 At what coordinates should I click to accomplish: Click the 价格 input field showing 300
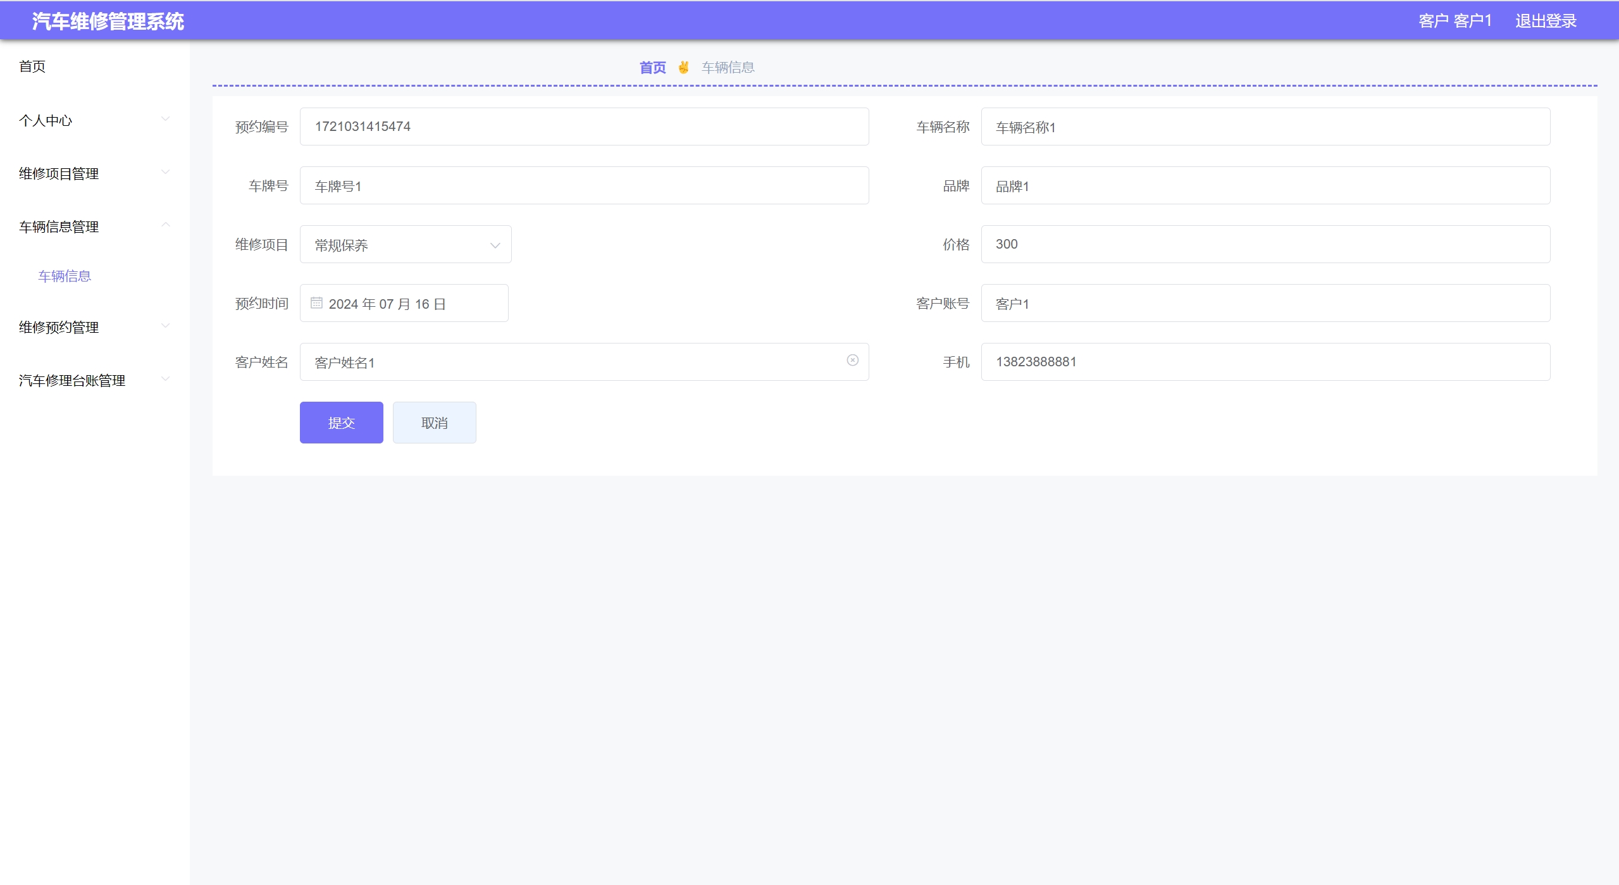click(1265, 244)
